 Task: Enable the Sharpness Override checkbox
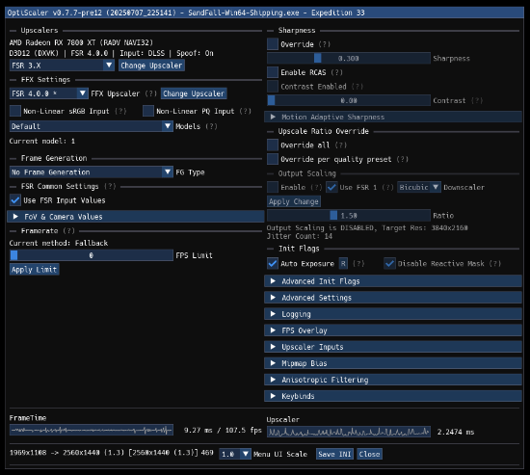[273, 44]
